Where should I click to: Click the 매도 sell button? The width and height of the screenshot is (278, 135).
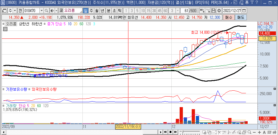click(x=241, y=18)
